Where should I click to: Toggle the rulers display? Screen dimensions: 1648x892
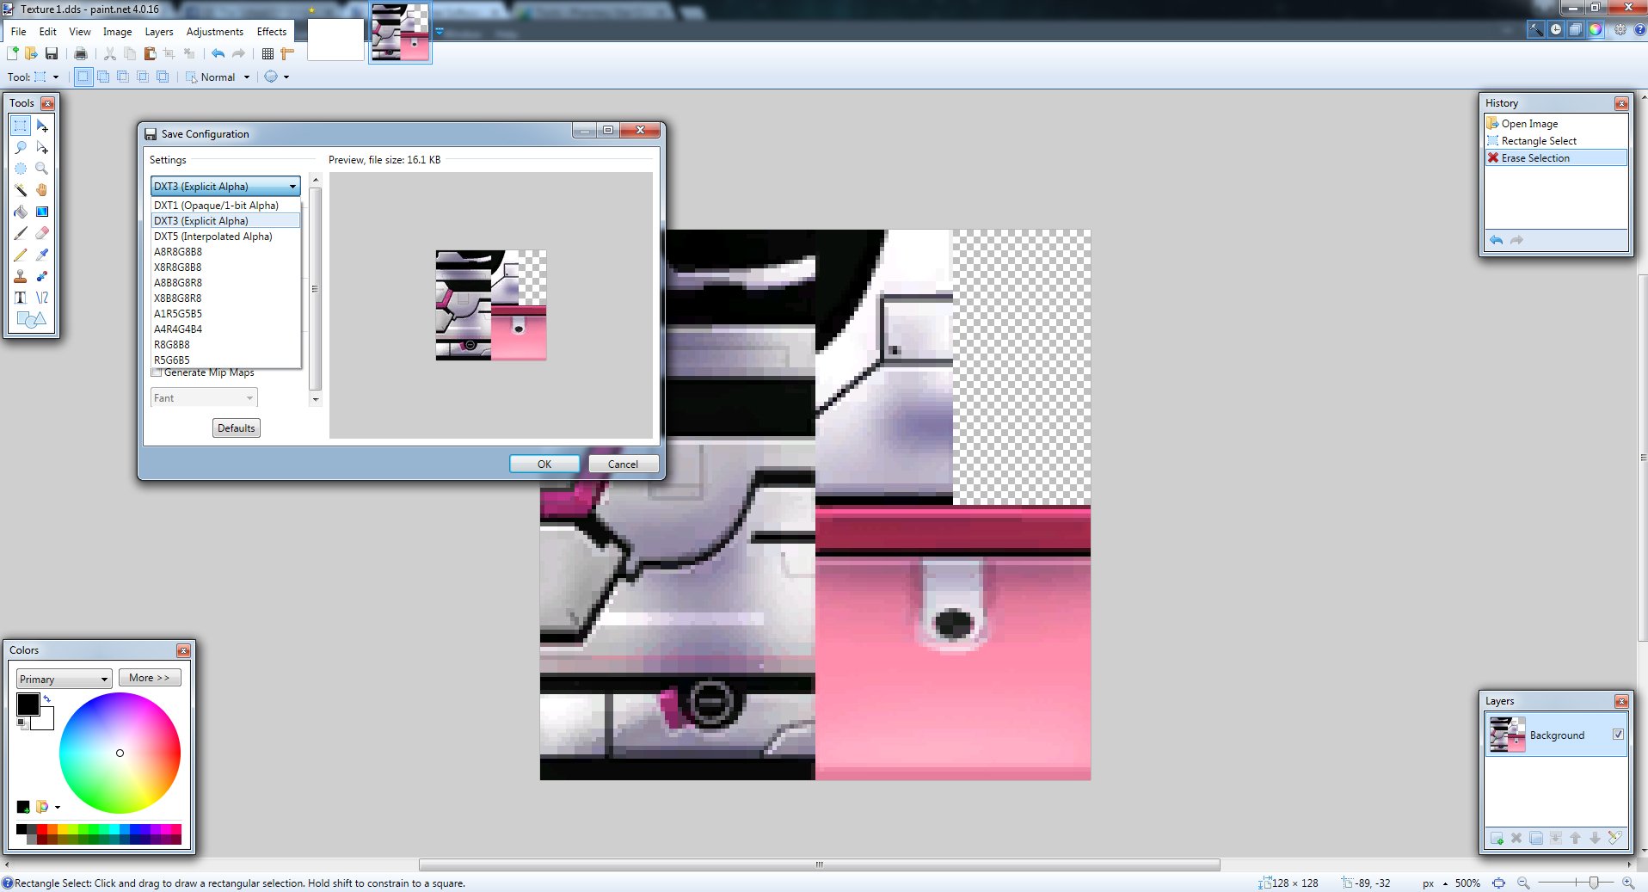[287, 53]
